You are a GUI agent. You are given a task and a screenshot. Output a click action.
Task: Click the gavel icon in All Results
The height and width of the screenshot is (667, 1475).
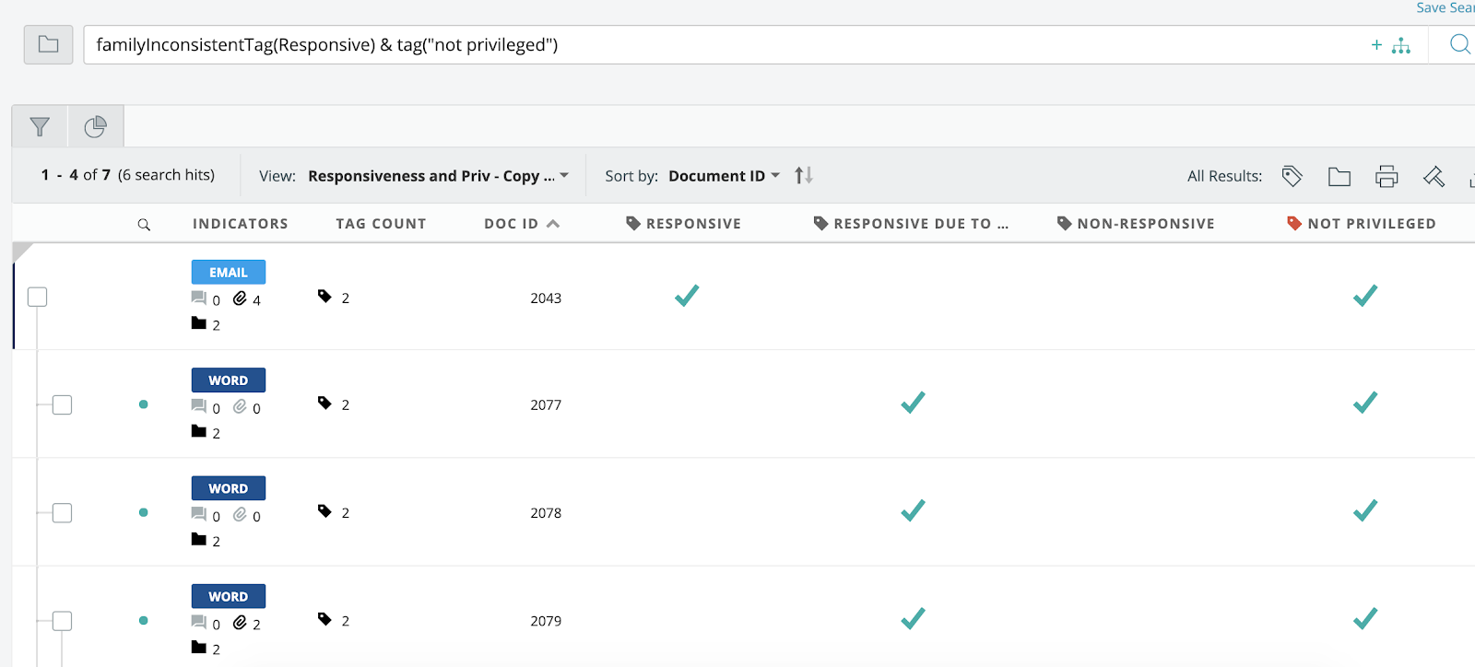1434,176
